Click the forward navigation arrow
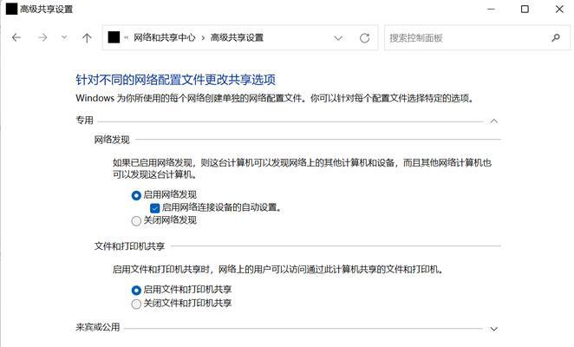The width and height of the screenshot is (574, 347). pyautogui.click(x=42, y=37)
